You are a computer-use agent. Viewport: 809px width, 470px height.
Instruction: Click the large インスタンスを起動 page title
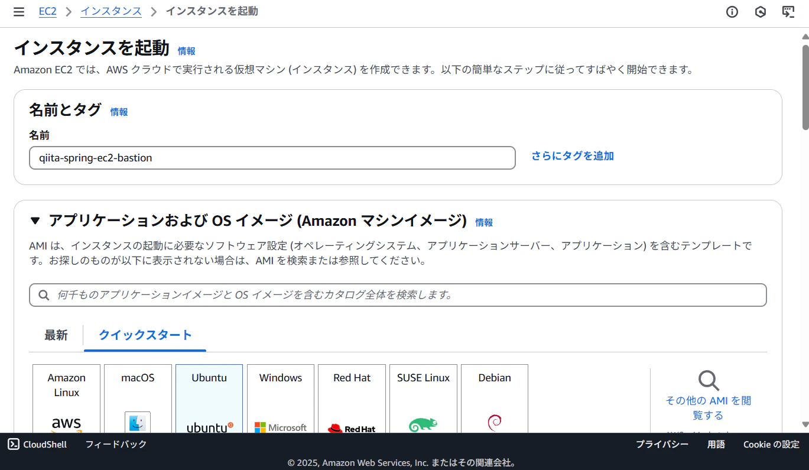[x=92, y=48]
